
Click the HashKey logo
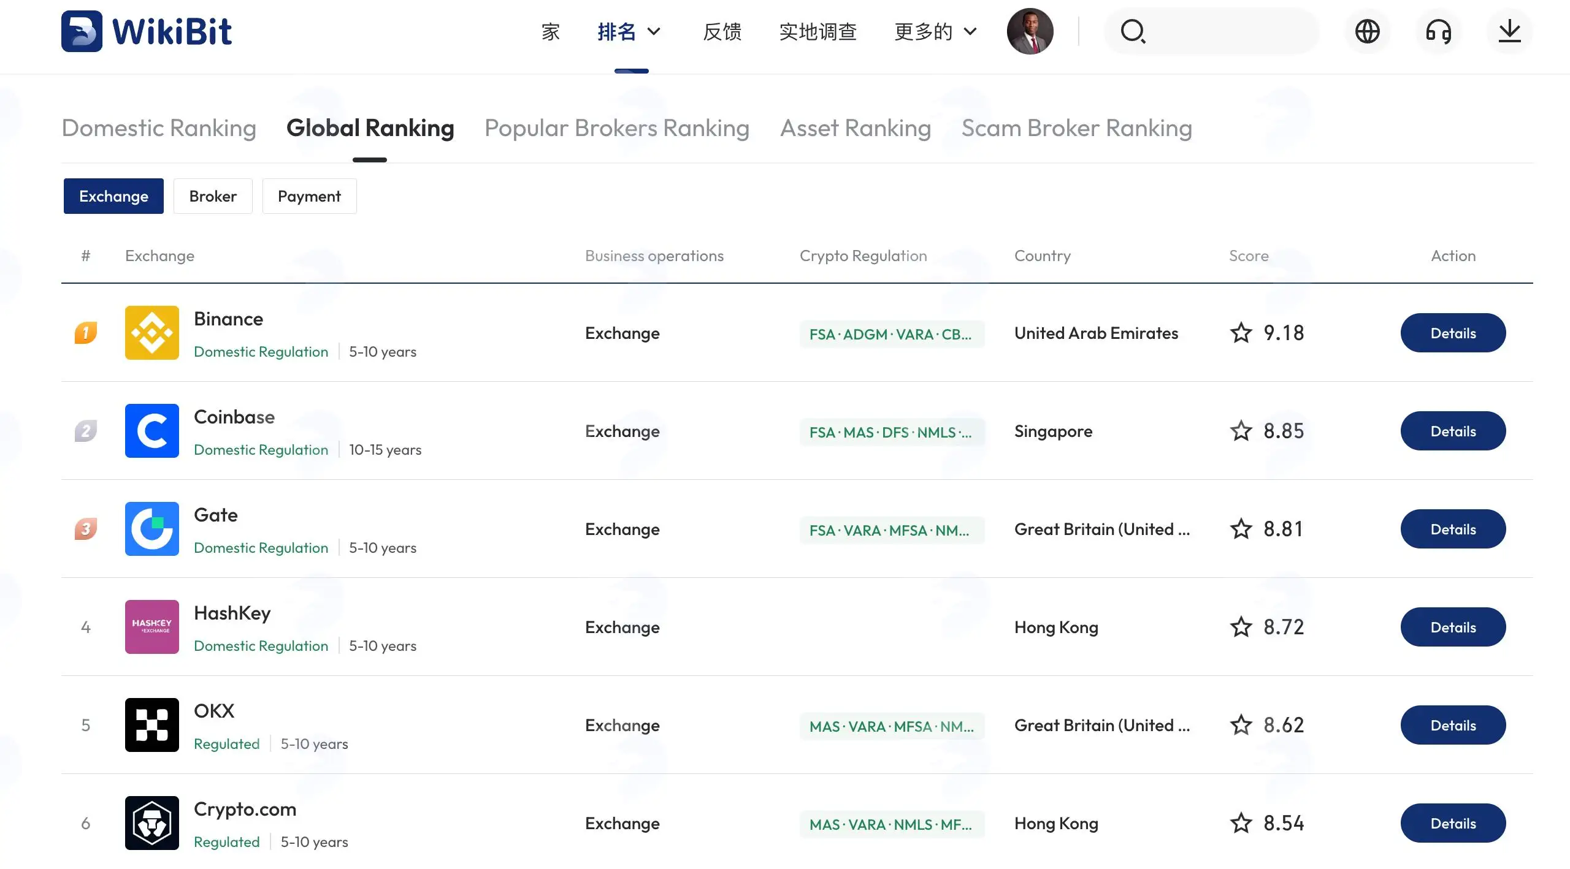[152, 627]
